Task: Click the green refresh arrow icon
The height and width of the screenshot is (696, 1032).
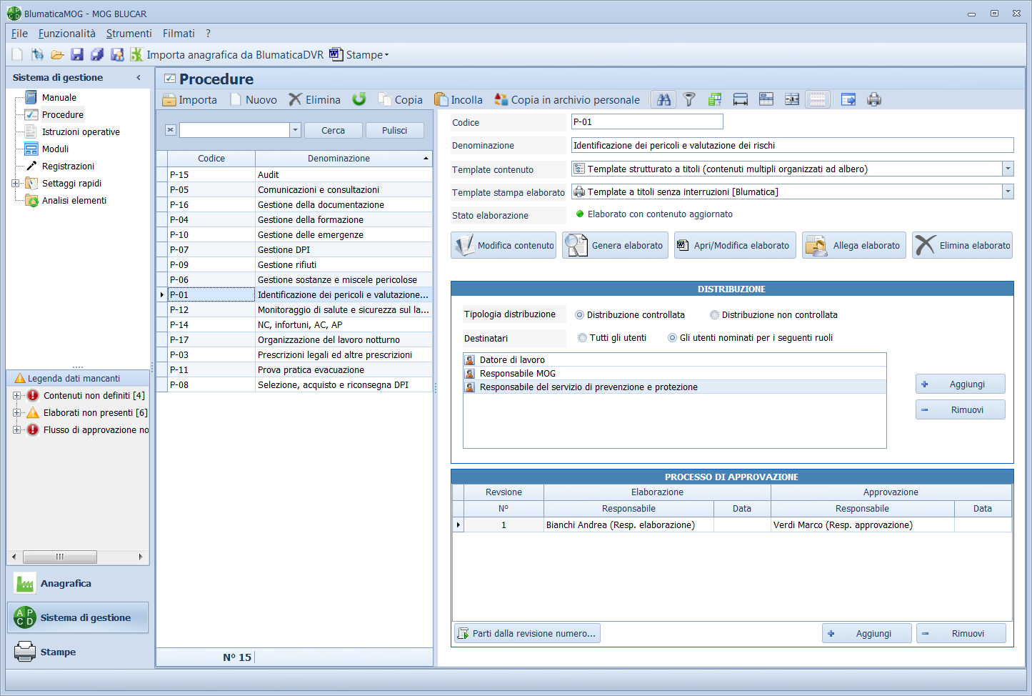Action: click(x=359, y=99)
